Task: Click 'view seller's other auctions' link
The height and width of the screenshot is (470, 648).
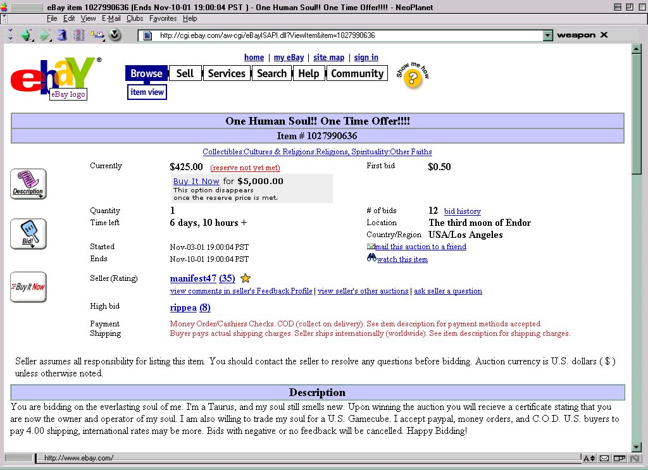Action: coord(363,291)
